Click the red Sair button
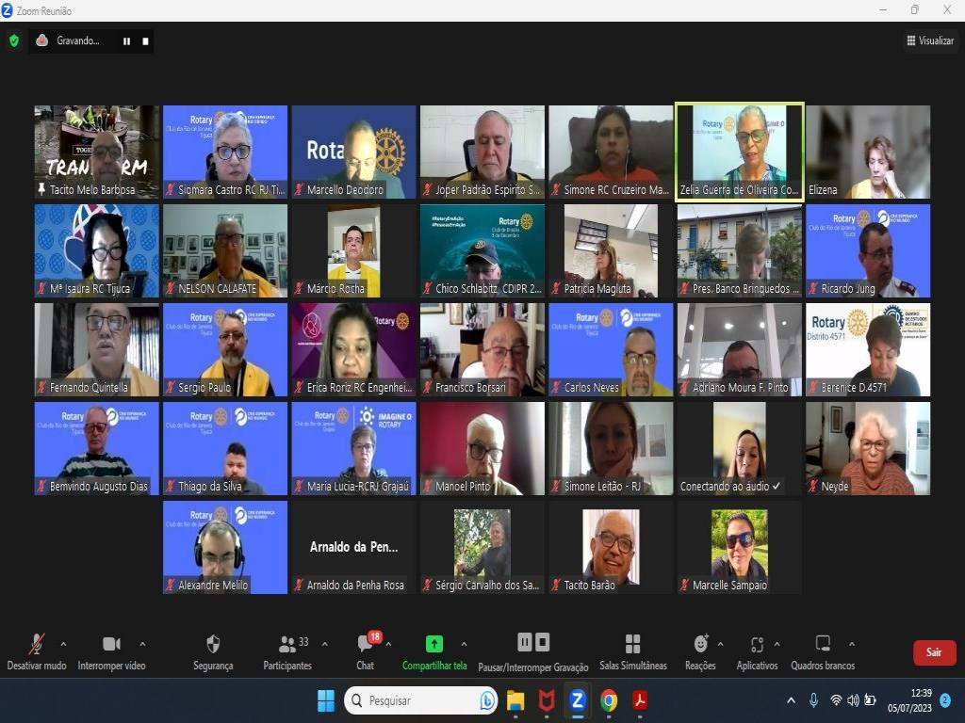Screen dimensions: 965x723 point(934,652)
